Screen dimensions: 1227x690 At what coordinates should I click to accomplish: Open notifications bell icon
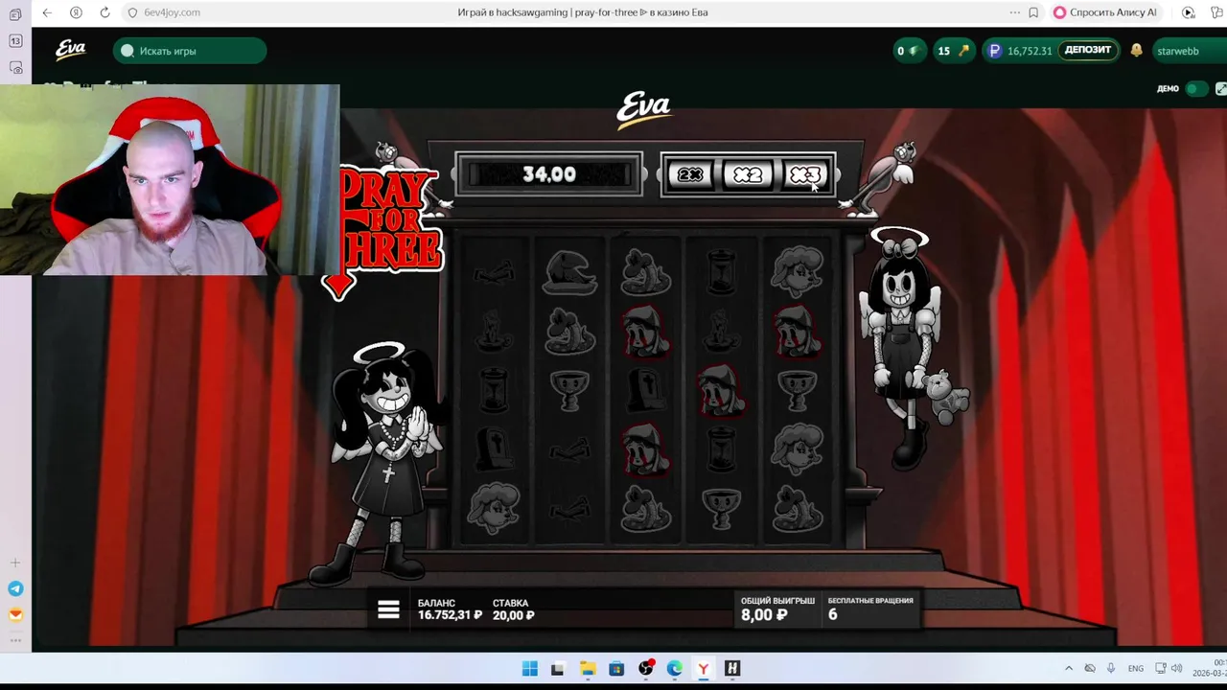(1136, 51)
